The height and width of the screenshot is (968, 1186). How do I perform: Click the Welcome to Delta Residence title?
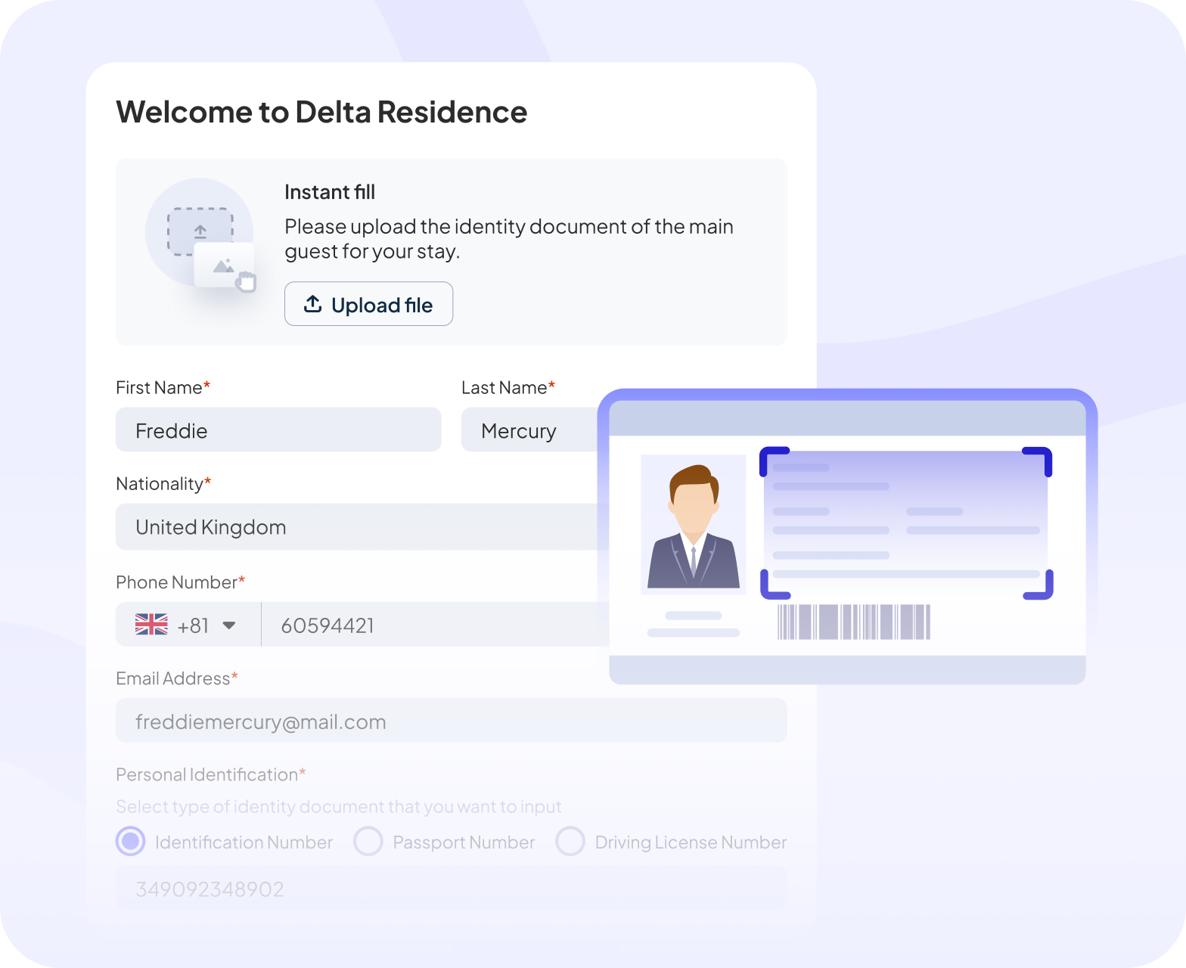[x=321, y=112]
